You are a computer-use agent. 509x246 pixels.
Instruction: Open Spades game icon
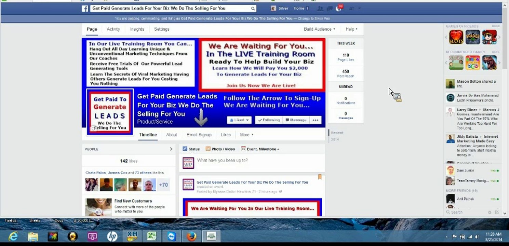click(473, 37)
